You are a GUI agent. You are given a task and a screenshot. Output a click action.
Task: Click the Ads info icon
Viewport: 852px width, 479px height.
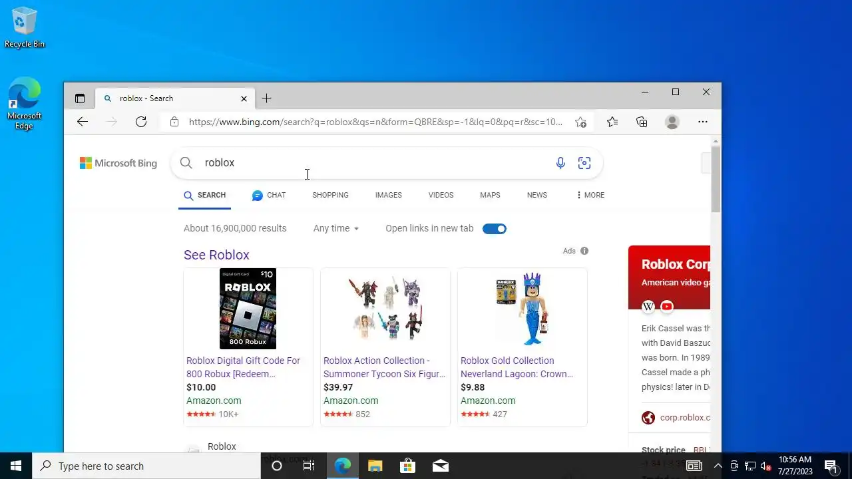pyautogui.click(x=584, y=251)
